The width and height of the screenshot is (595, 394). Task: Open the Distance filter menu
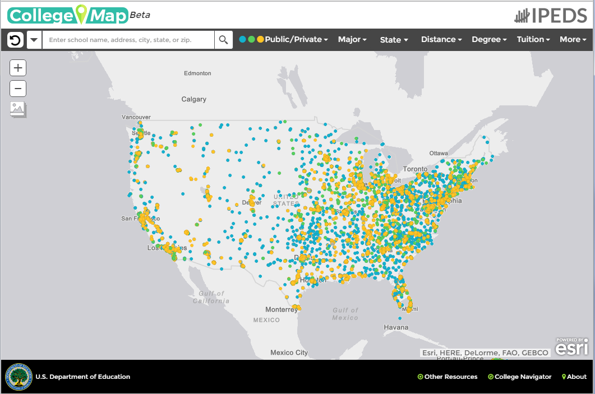coord(441,40)
